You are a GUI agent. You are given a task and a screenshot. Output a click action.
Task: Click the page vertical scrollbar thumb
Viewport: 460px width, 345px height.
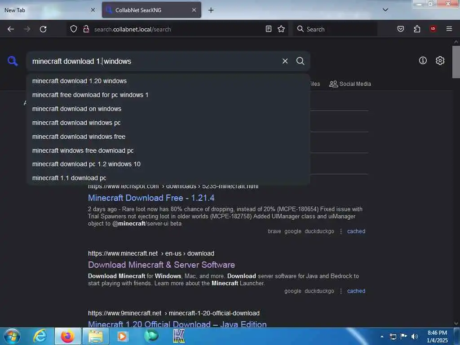[456, 62]
